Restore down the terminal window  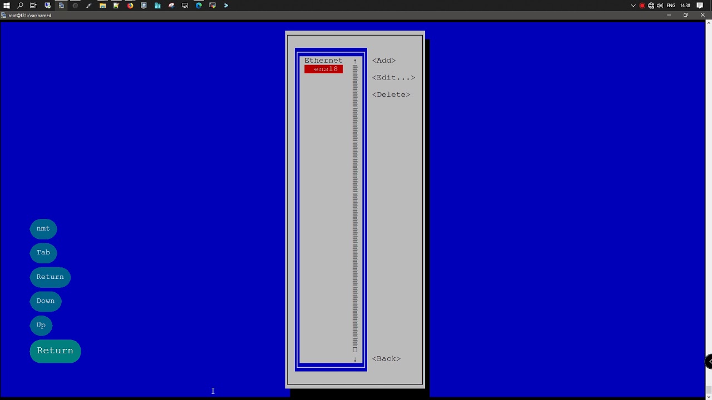tap(685, 15)
